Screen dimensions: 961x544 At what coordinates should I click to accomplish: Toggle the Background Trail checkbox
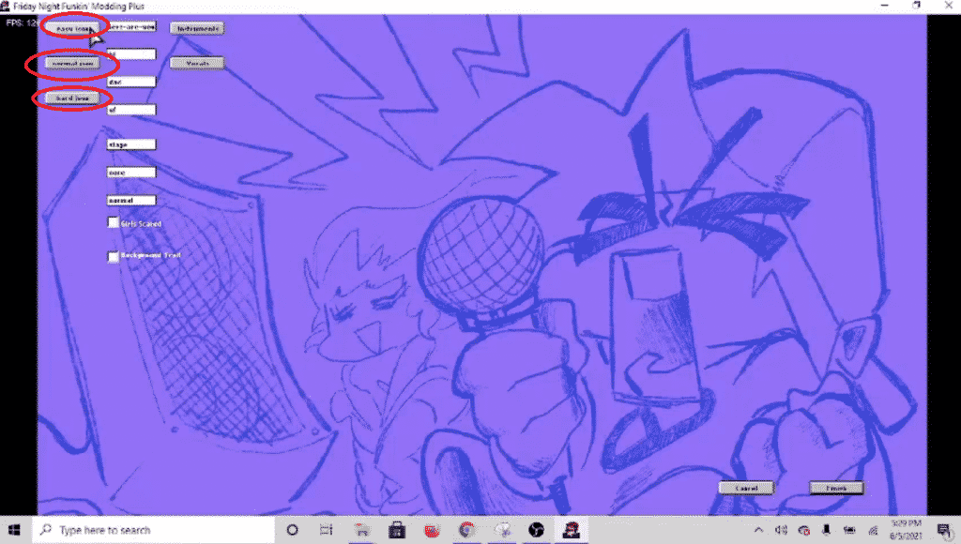pos(114,256)
